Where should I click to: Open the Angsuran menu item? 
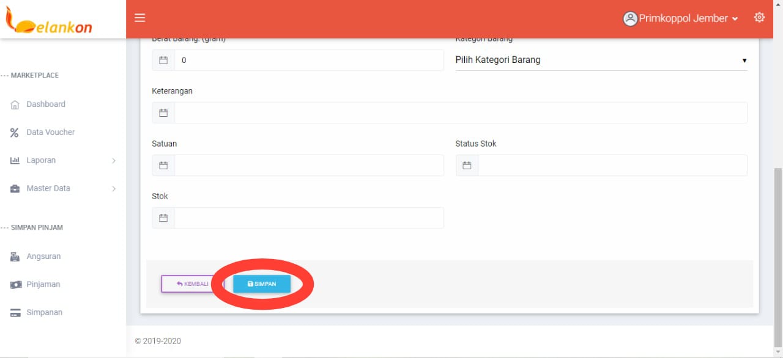tap(43, 257)
